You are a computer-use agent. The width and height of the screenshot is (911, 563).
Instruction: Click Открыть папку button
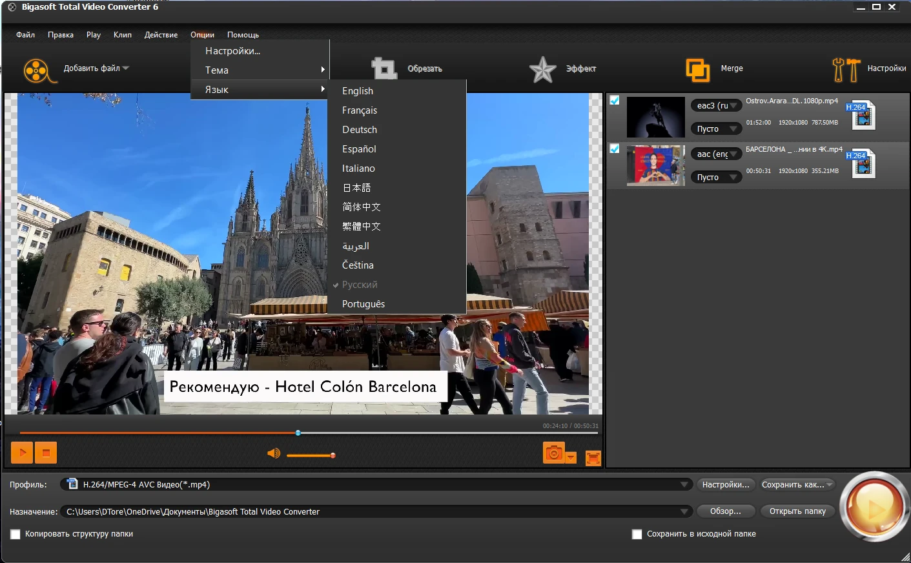pyautogui.click(x=797, y=511)
